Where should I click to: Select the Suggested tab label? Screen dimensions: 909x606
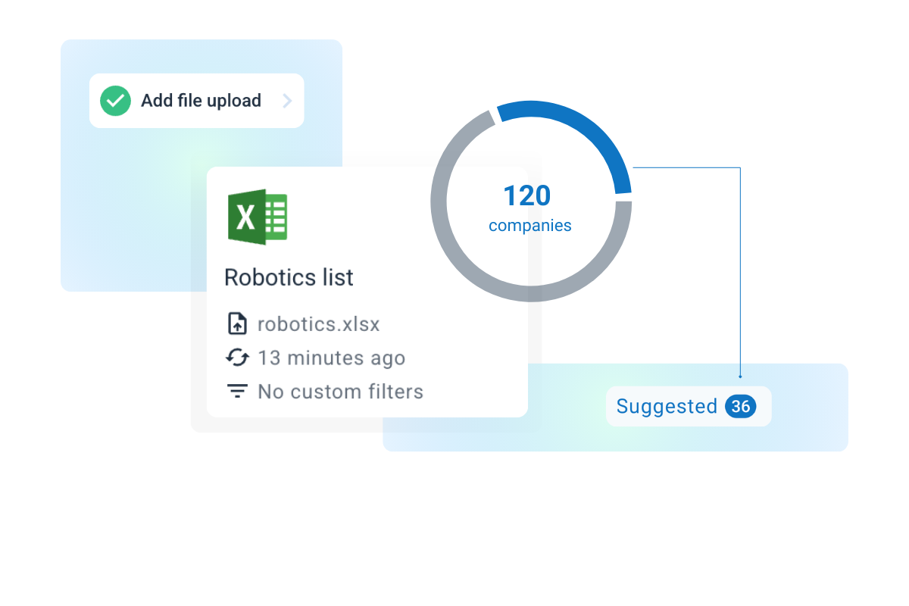[667, 407]
